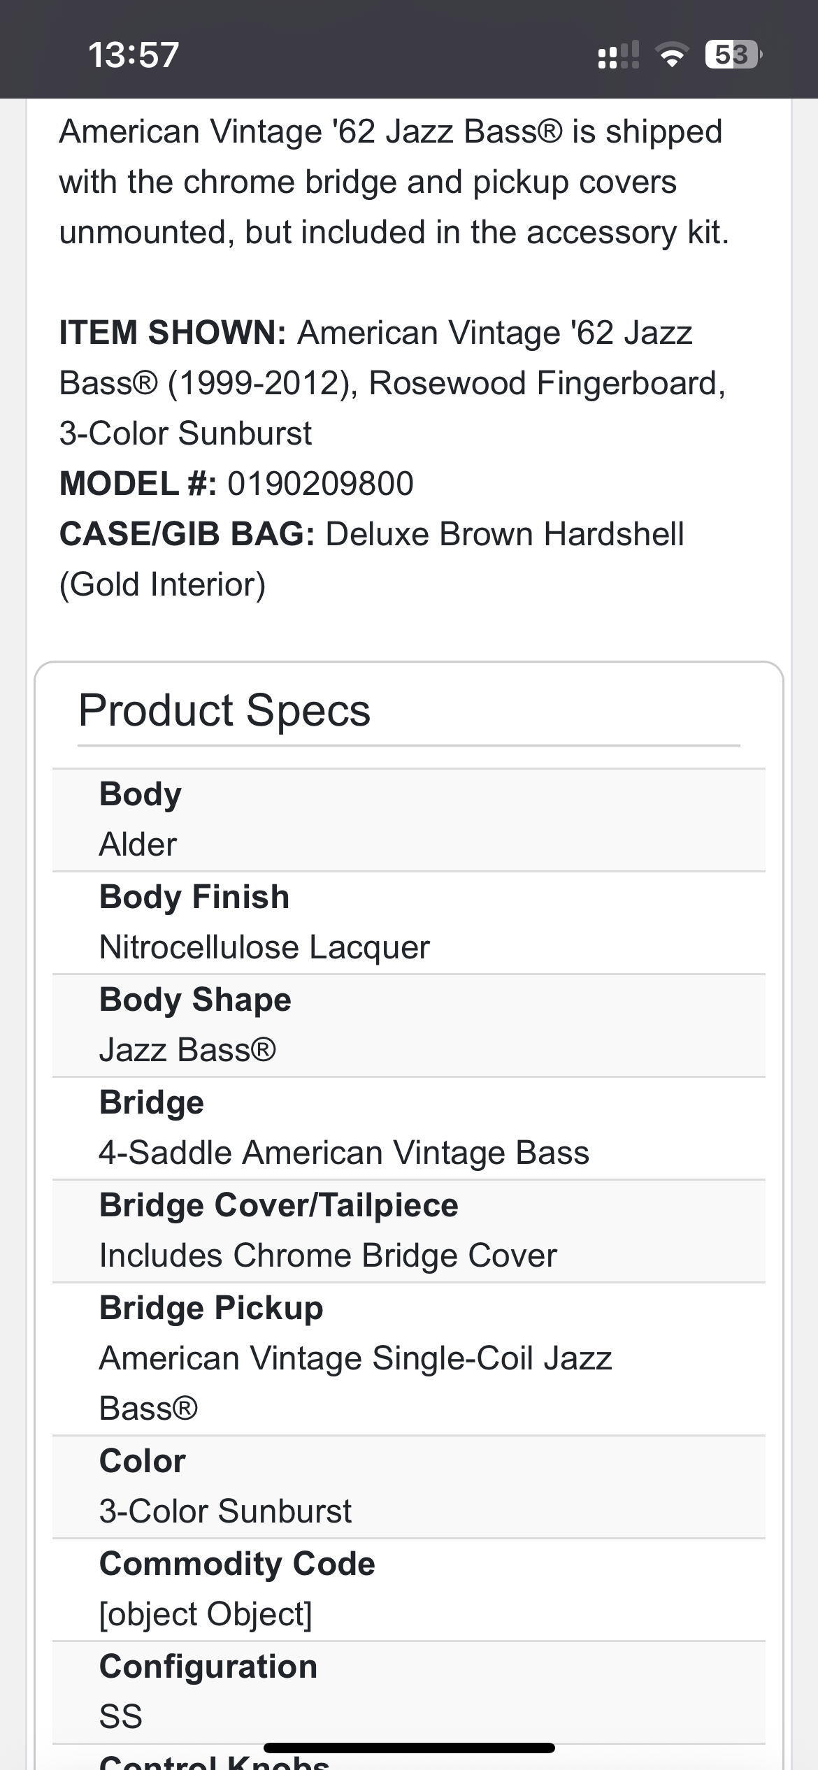The width and height of the screenshot is (818, 1770).
Task: Tap the battery level indicator showing 53
Action: pos(732,55)
